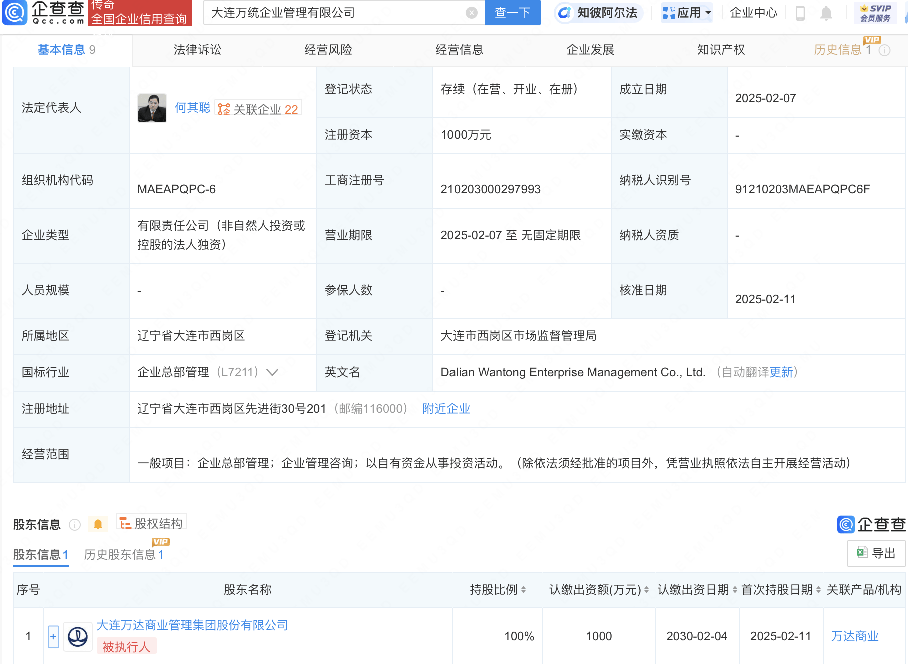Click 何其聪 representative photo

(x=152, y=108)
